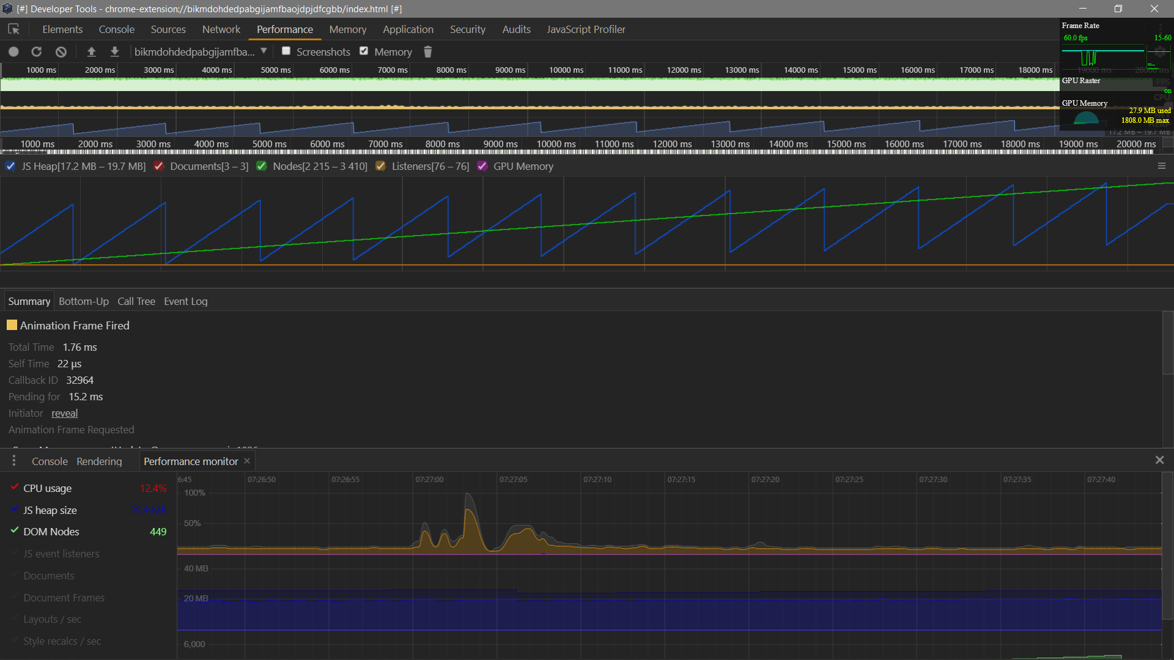Open the profile selector dropdown
Image resolution: width=1174 pixels, height=660 pixels.
(x=201, y=52)
